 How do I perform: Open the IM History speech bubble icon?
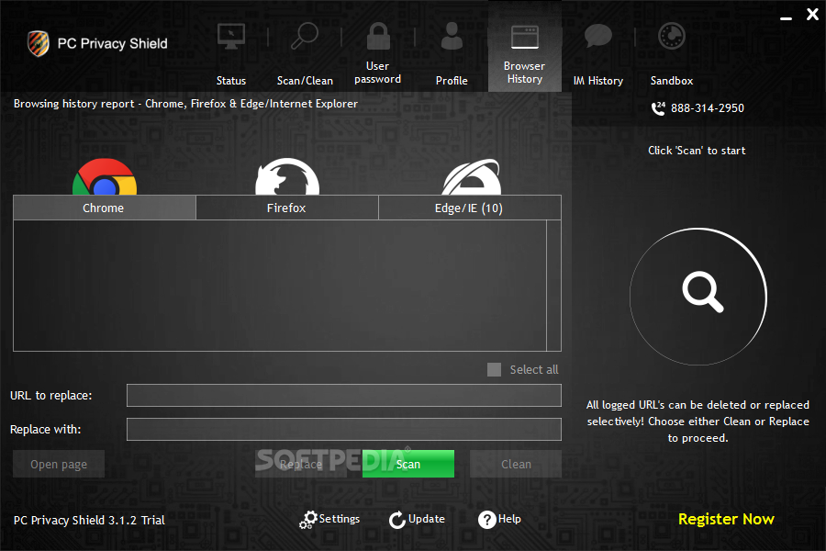(x=597, y=36)
